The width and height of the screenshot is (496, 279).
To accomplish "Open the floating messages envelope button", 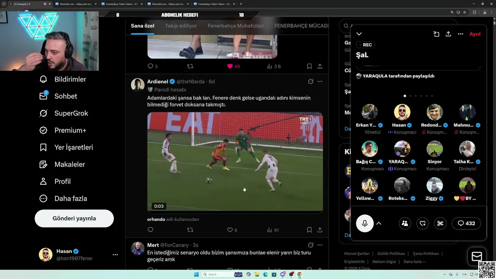I will pos(477,257).
